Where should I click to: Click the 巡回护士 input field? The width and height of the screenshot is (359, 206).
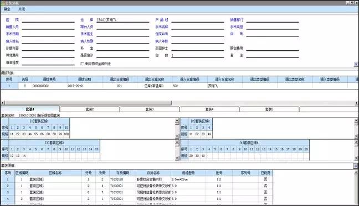point(198,48)
